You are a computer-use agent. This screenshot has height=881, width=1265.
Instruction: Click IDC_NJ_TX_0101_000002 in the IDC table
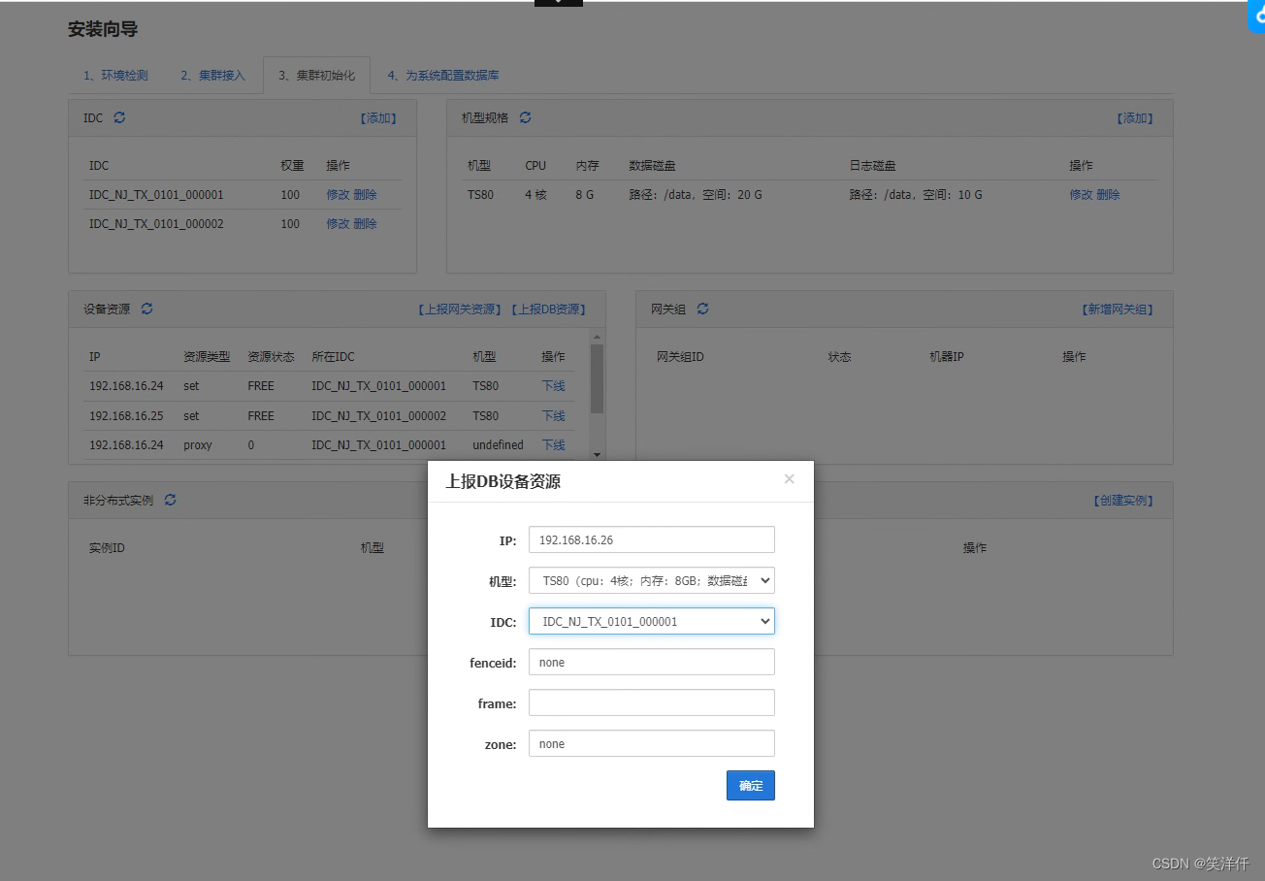[x=156, y=224]
